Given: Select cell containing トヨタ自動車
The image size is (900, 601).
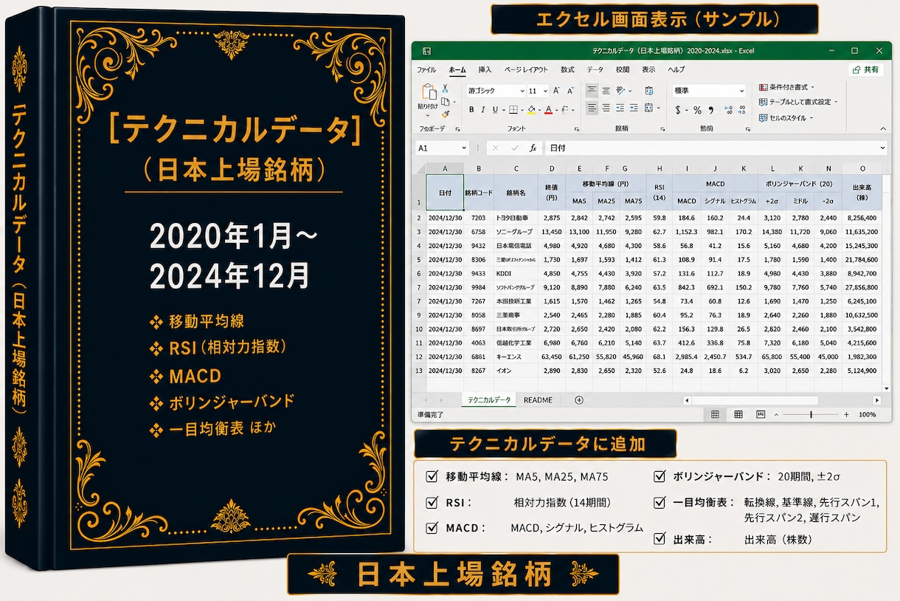Looking at the screenshot, I should 516,218.
